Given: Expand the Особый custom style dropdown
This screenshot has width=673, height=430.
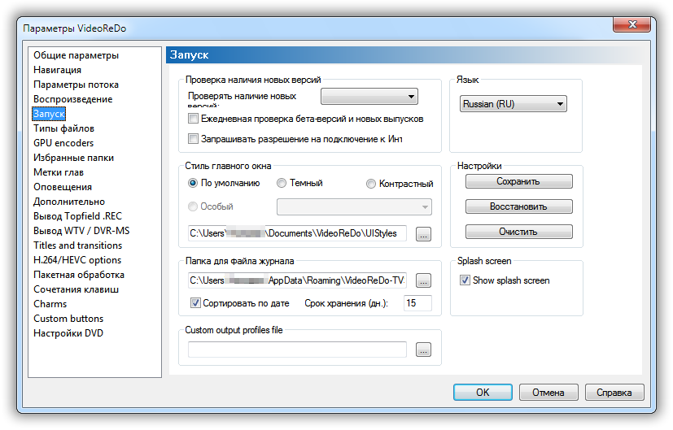Looking at the screenshot, I should pos(354,206).
